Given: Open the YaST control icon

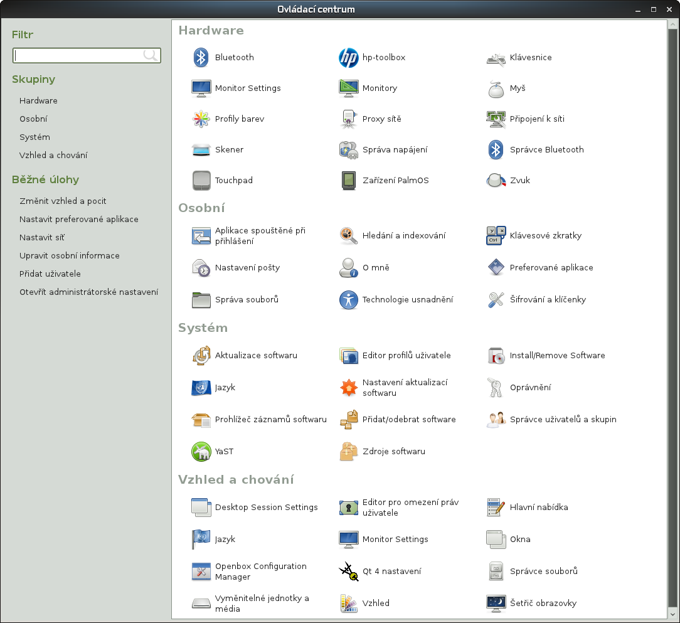Looking at the screenshot, I should [201, 451].
